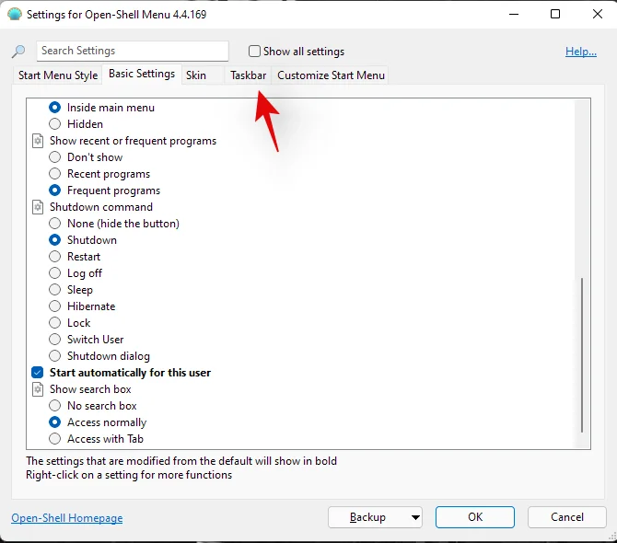Click the settings list vertical scrollbar thumb
The width and height of the screenshot is (617, 543).
(x=582, y=355)
